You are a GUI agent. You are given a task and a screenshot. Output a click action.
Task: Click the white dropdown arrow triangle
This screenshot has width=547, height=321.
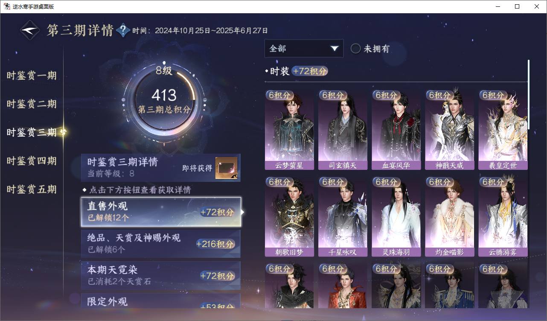[x=334, y=48]
